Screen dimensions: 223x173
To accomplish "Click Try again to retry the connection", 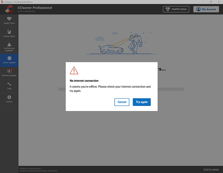I will (142, 102).
